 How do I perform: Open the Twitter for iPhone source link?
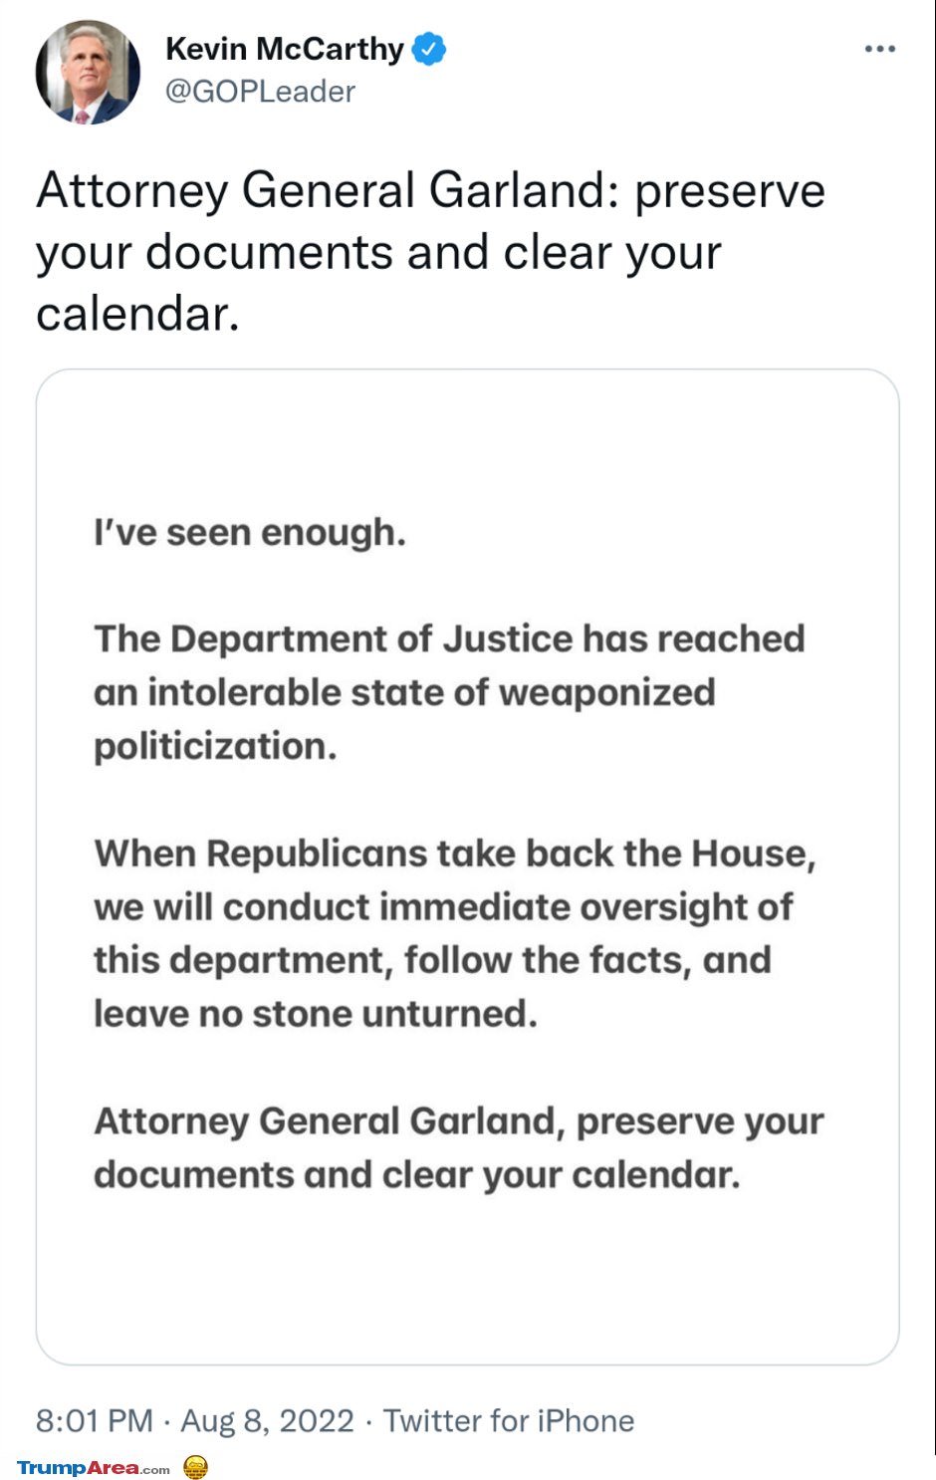pyautogui.click(x=509, y=1420)
